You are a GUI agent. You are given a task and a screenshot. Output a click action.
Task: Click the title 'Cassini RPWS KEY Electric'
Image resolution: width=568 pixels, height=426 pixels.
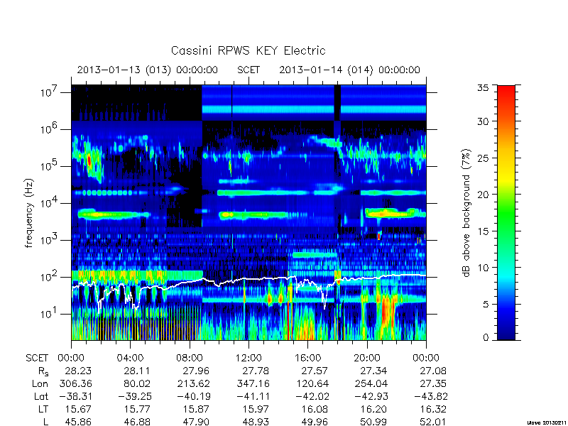248,50
